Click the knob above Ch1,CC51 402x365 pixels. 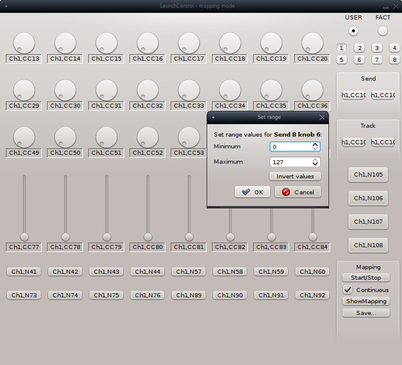(107, 137)
